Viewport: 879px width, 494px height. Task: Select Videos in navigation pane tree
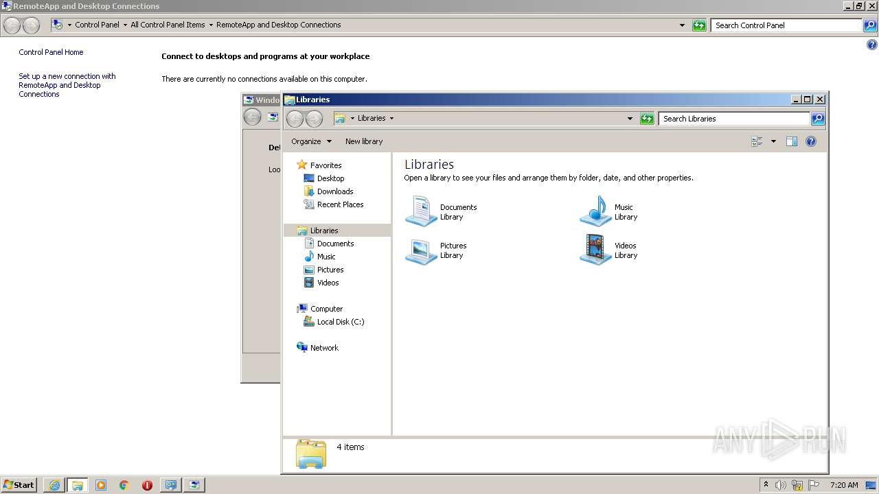pos(328,283)
